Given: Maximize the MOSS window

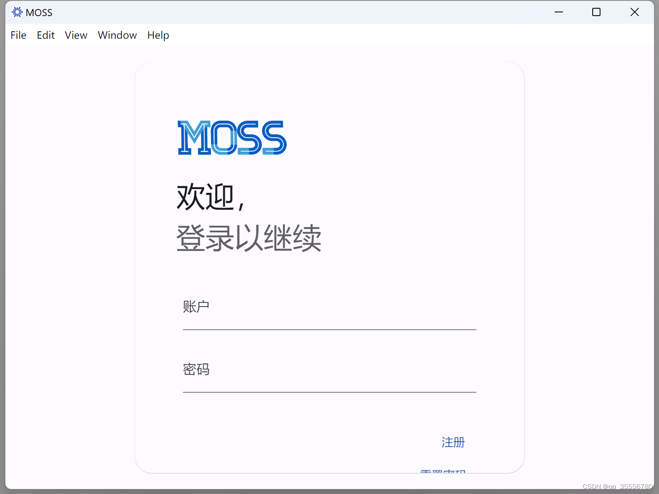Looking at the screenshot, I should [596, 12].
